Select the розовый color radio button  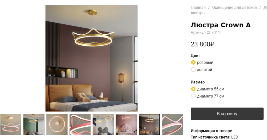click(x=193, y=63)
